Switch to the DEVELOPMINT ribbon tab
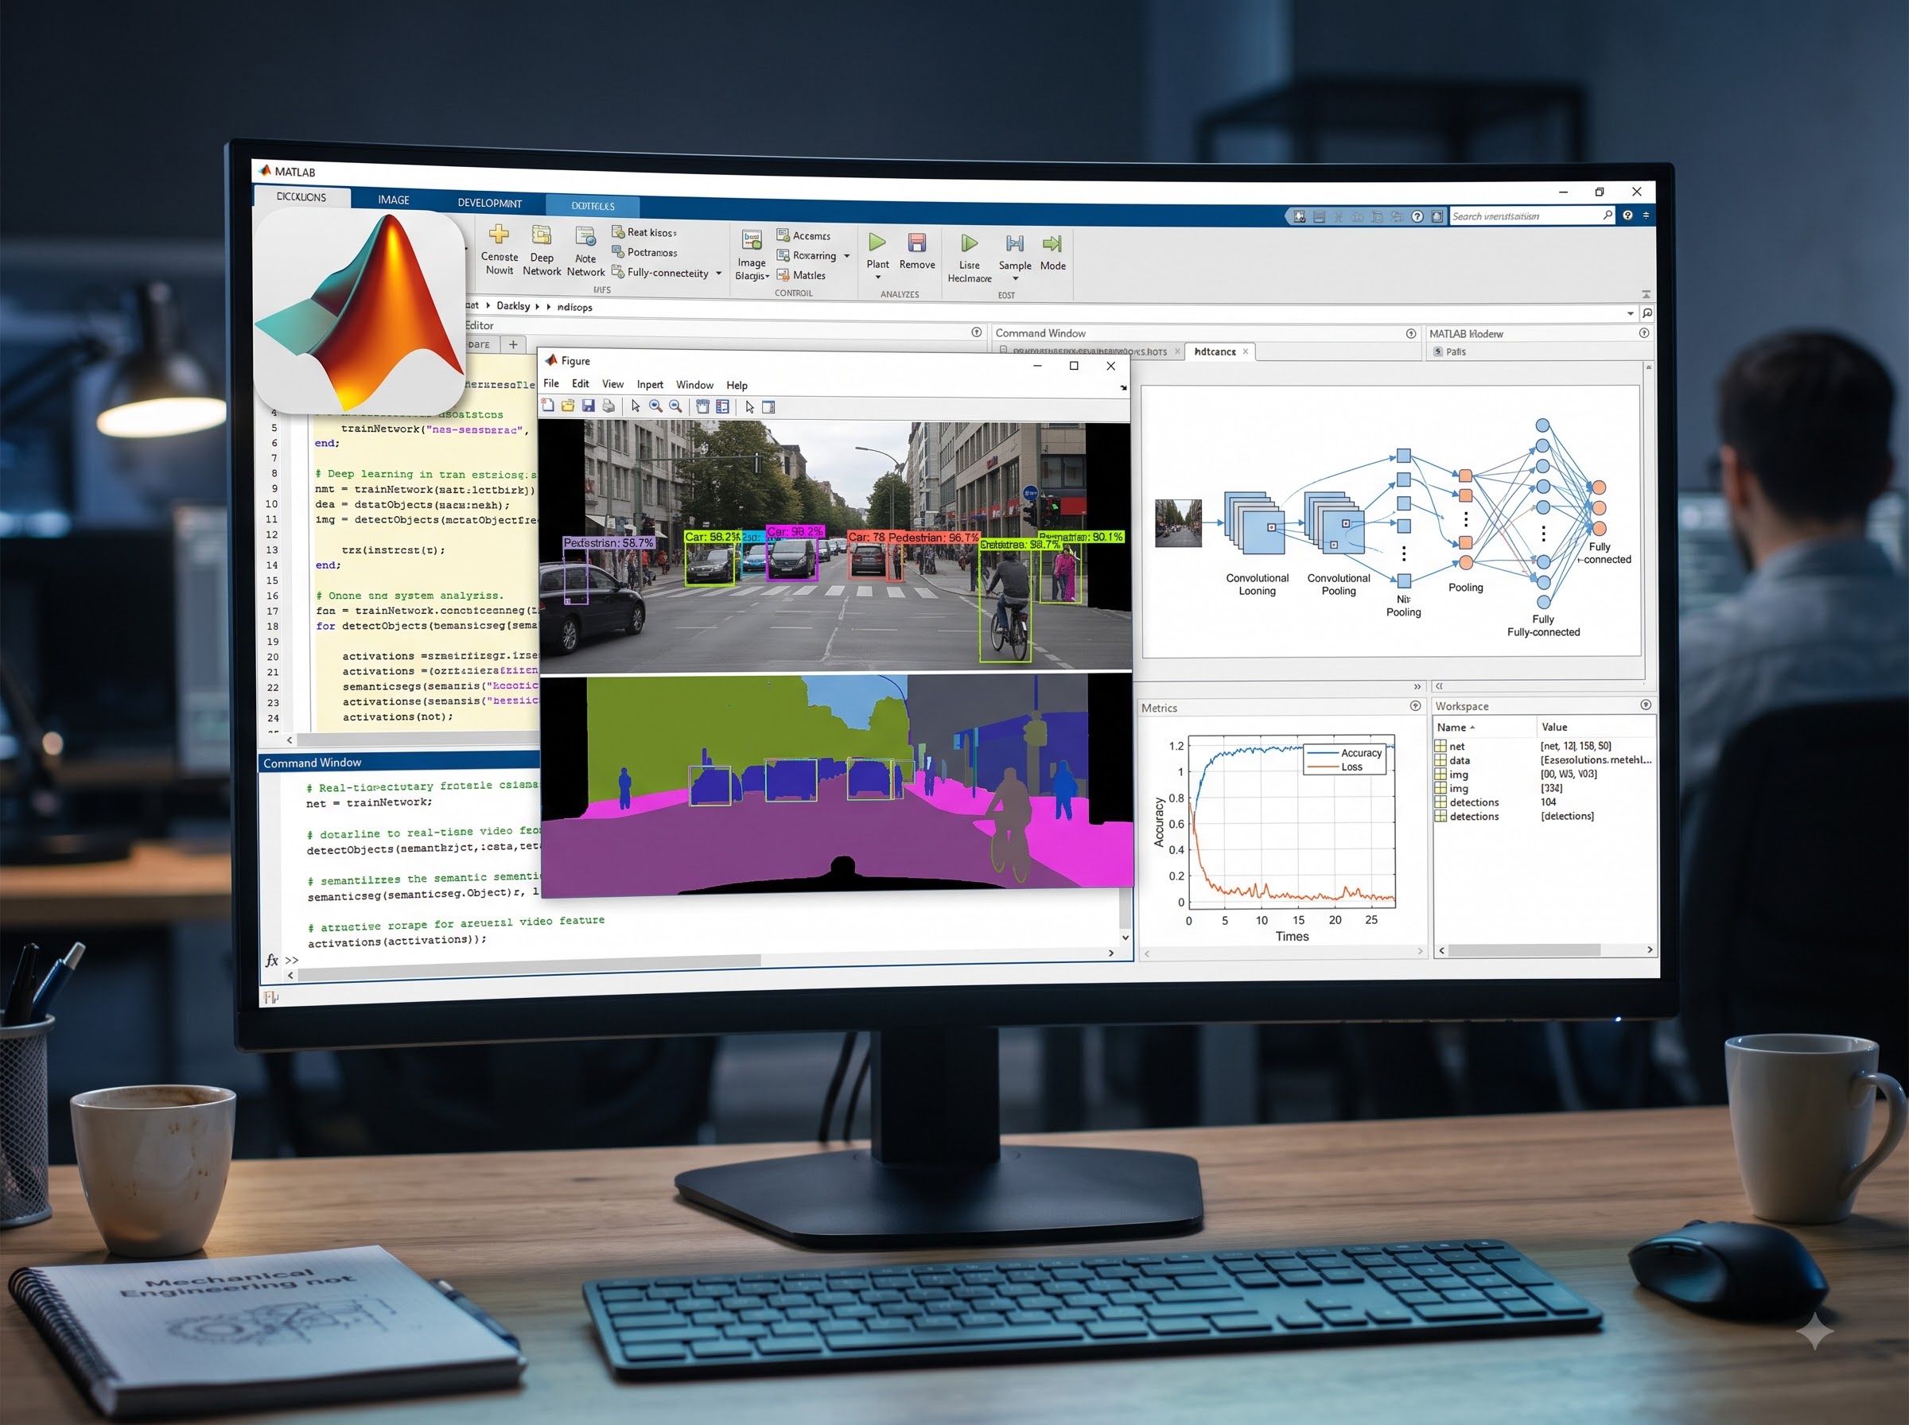This screenshot has height=1425, width=1909. point(489,204)
